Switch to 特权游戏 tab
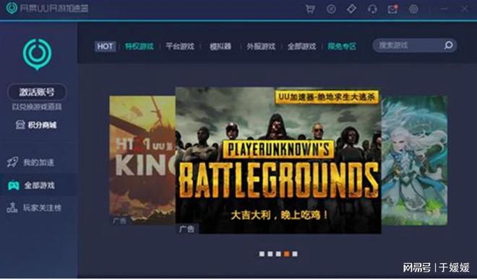This screenshot has height=279, width=477. click(139, 46)
